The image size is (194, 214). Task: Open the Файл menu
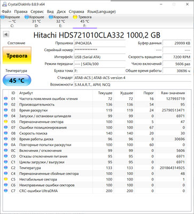click(6, 12)
